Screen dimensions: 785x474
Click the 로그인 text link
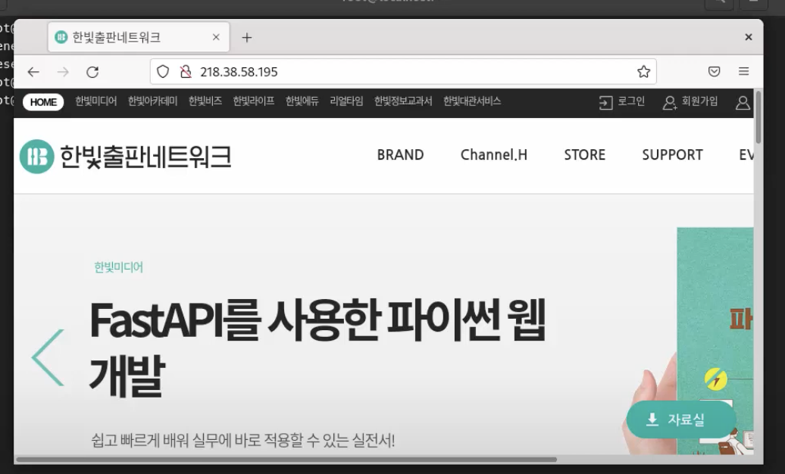coord(631,101)
